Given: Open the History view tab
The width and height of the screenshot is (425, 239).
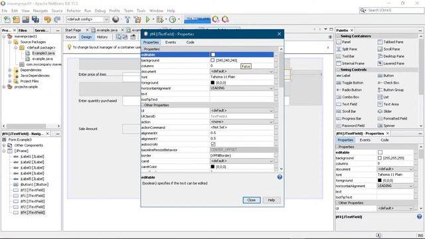Looking at the screenshot, I should (102, 37).
